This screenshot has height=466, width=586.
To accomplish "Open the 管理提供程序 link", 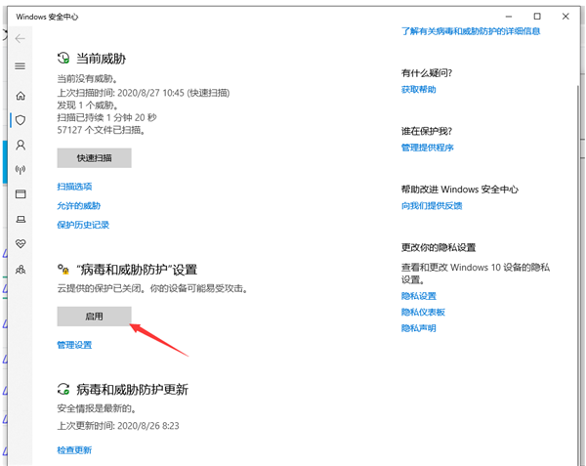I will tap(427, 148).
